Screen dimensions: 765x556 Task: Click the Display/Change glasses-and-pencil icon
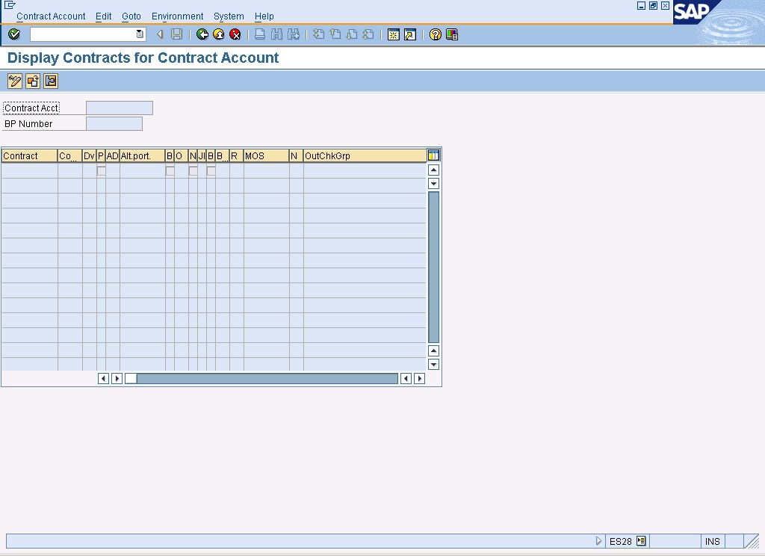[x=14, y=81]
